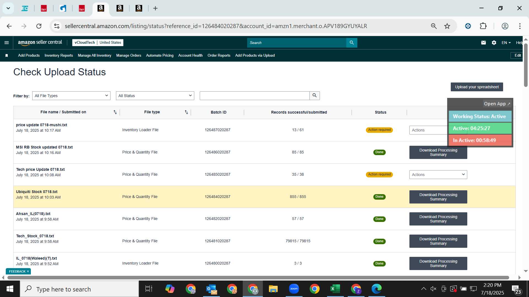Click the Windows taskbar search box
Image resolution: width=529 pixels, height=297 pixels.
(x=80, y=289)
